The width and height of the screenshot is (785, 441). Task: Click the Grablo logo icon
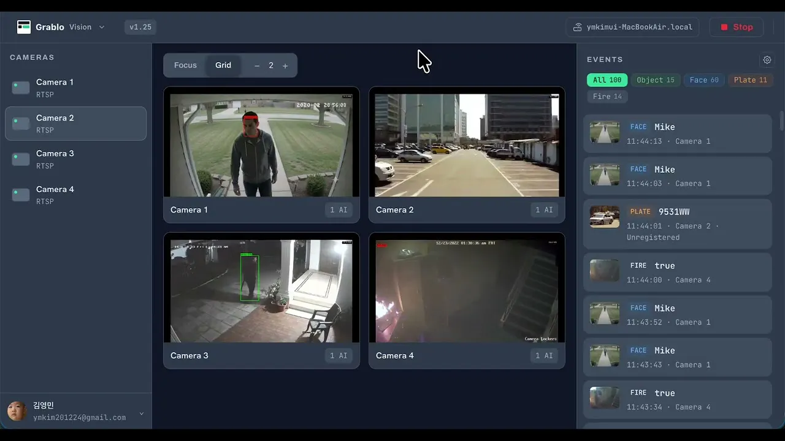pos(24,27)
